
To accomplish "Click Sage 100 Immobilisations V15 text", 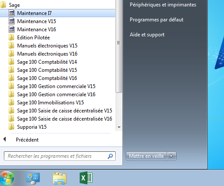I will pos(51,103).
